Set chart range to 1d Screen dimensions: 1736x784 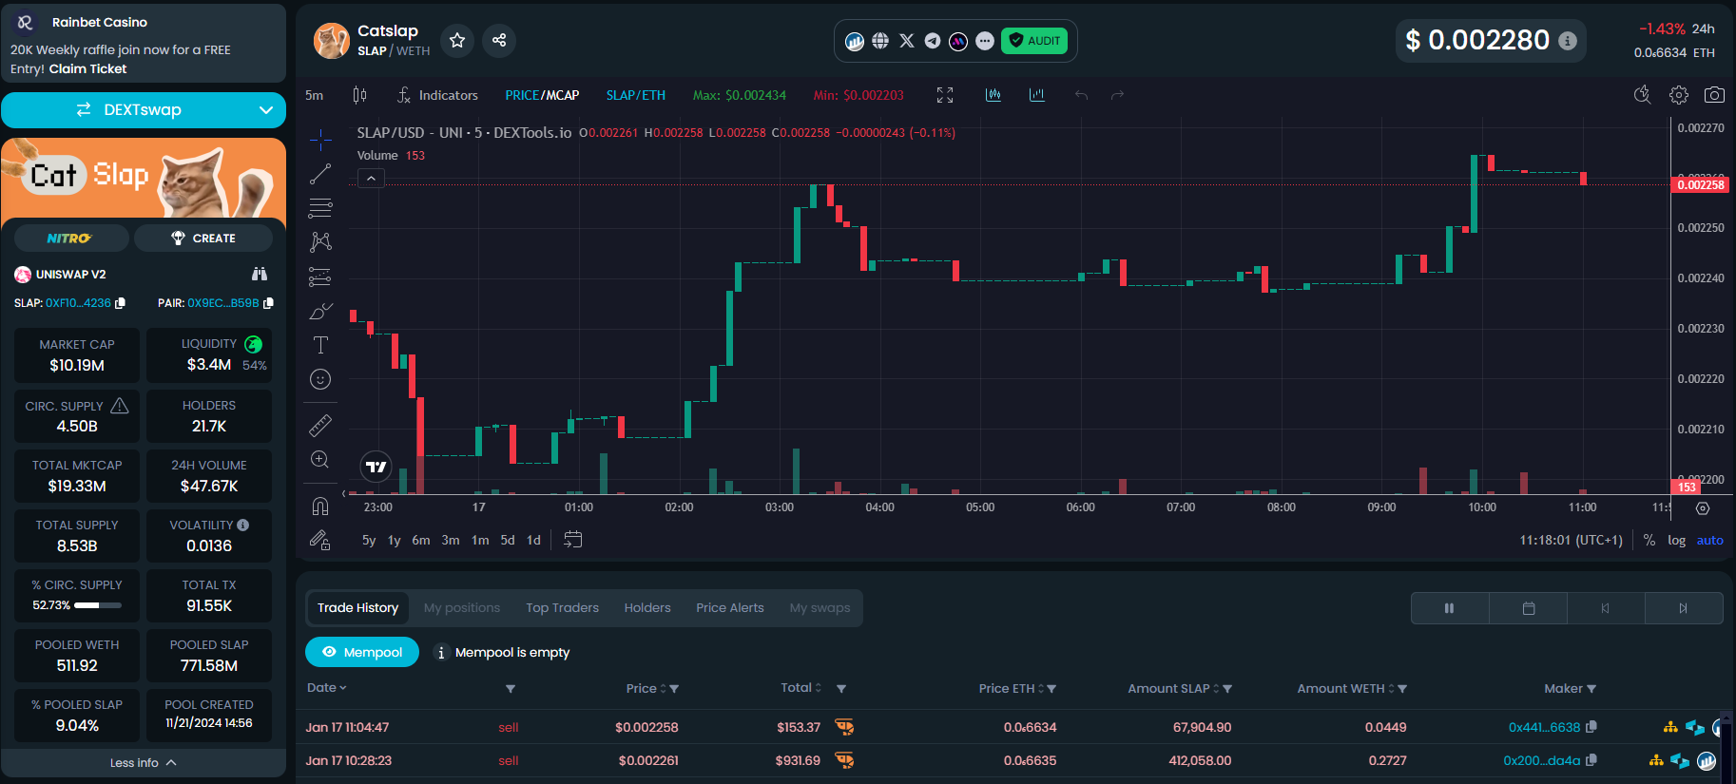pyautogui.click(x=533, y=540)
